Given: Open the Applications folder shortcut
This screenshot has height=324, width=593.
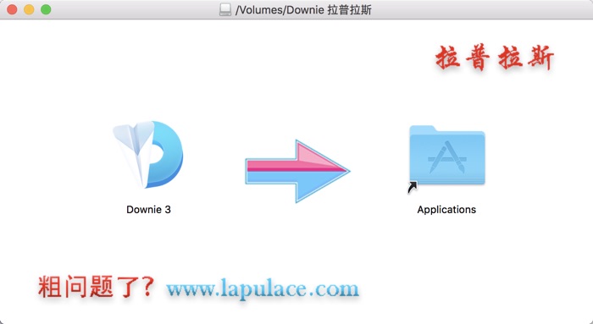Looking at the screenshot, I should pyautogui.click(x=446, y=158).
